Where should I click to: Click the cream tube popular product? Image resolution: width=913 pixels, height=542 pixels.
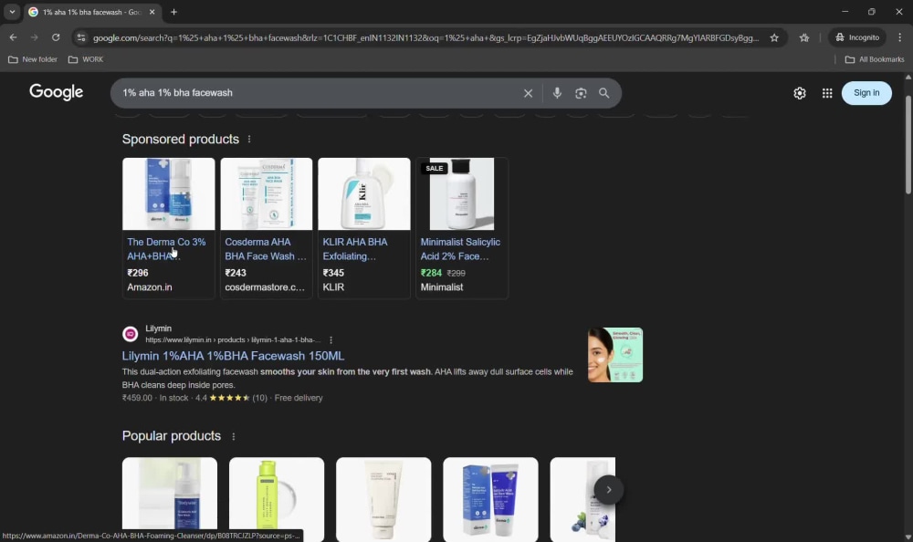[383, 499]
